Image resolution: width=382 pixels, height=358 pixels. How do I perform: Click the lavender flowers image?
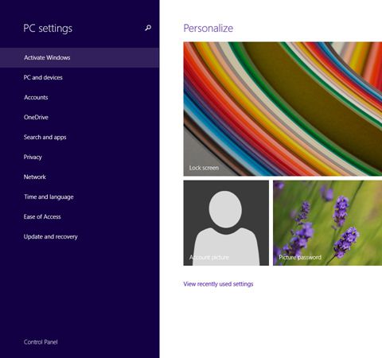coord(328,223)
